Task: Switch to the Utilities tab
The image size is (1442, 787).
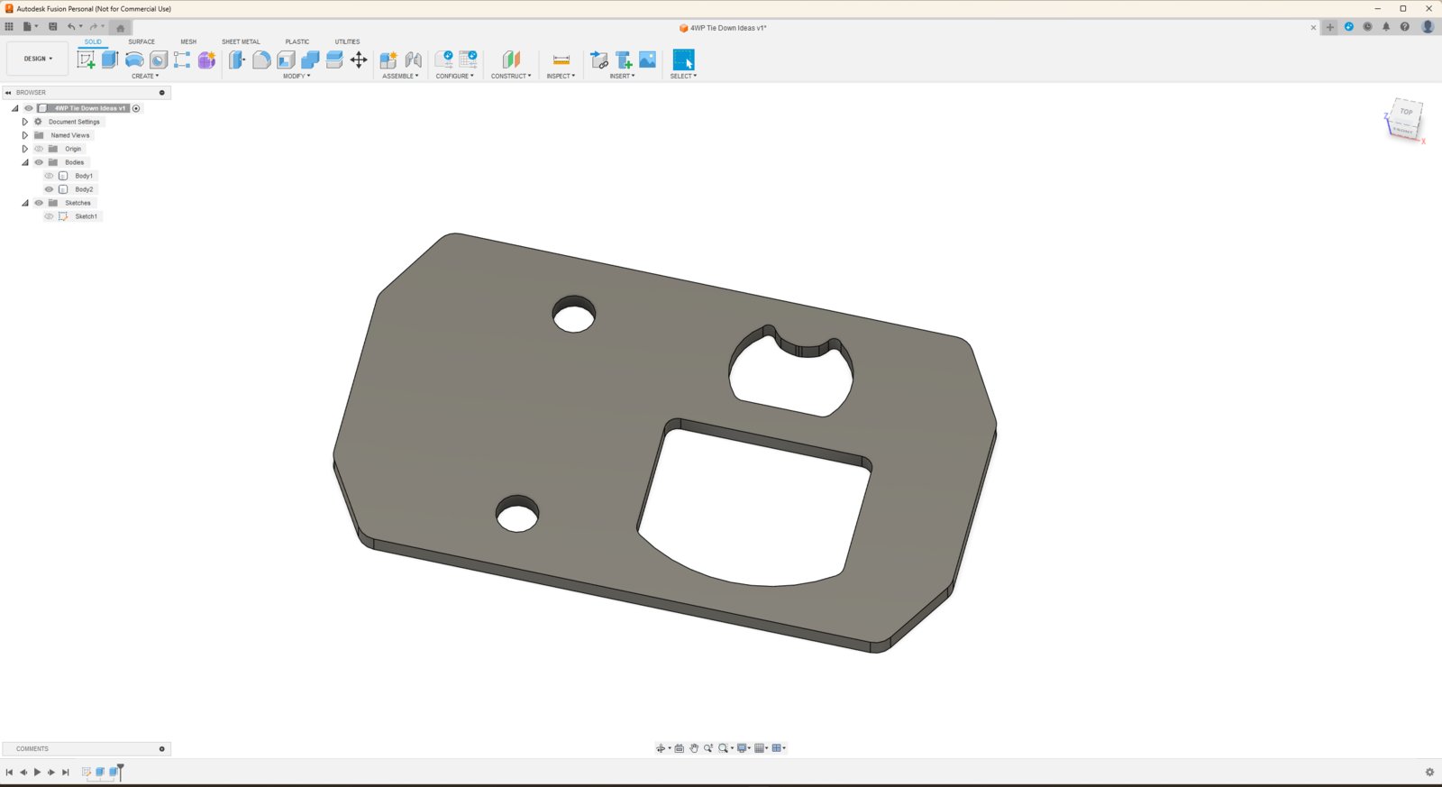Action: coord(347,41)
